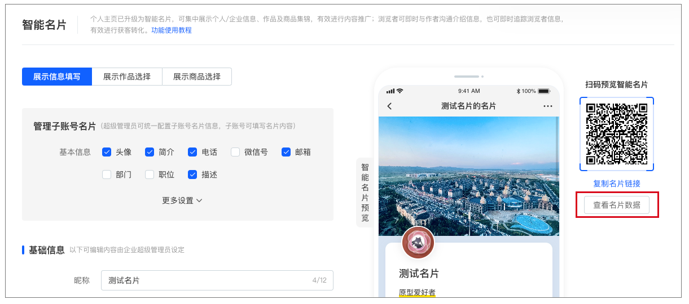Open the 功能使用教程 link
689x304 pixels.
pos(172,30)
